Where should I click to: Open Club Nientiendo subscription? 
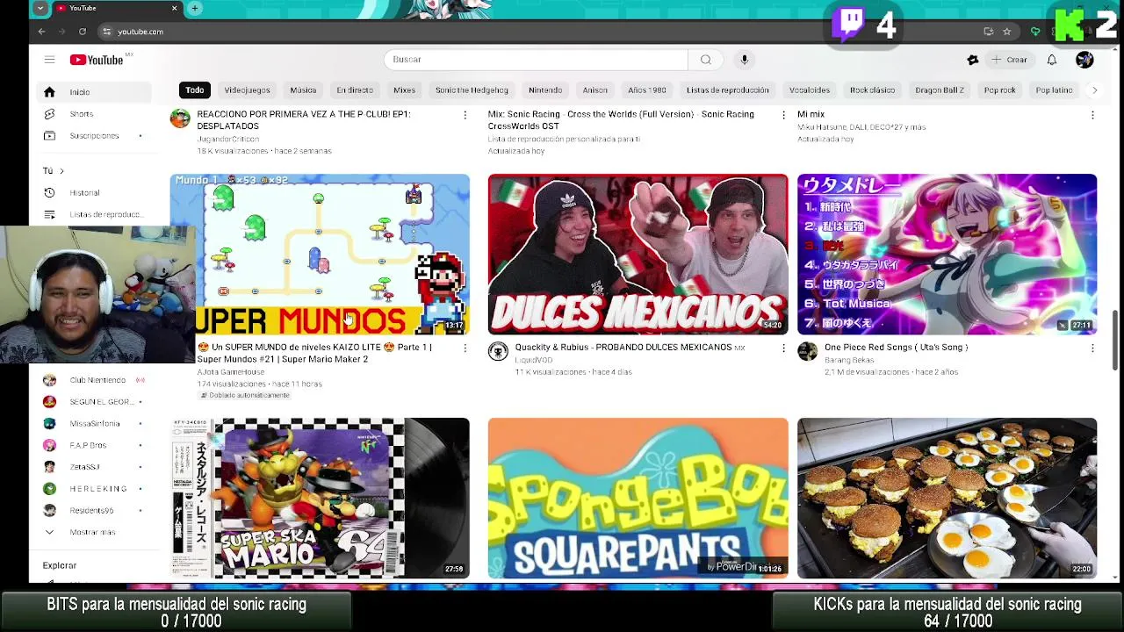(95, 380)
